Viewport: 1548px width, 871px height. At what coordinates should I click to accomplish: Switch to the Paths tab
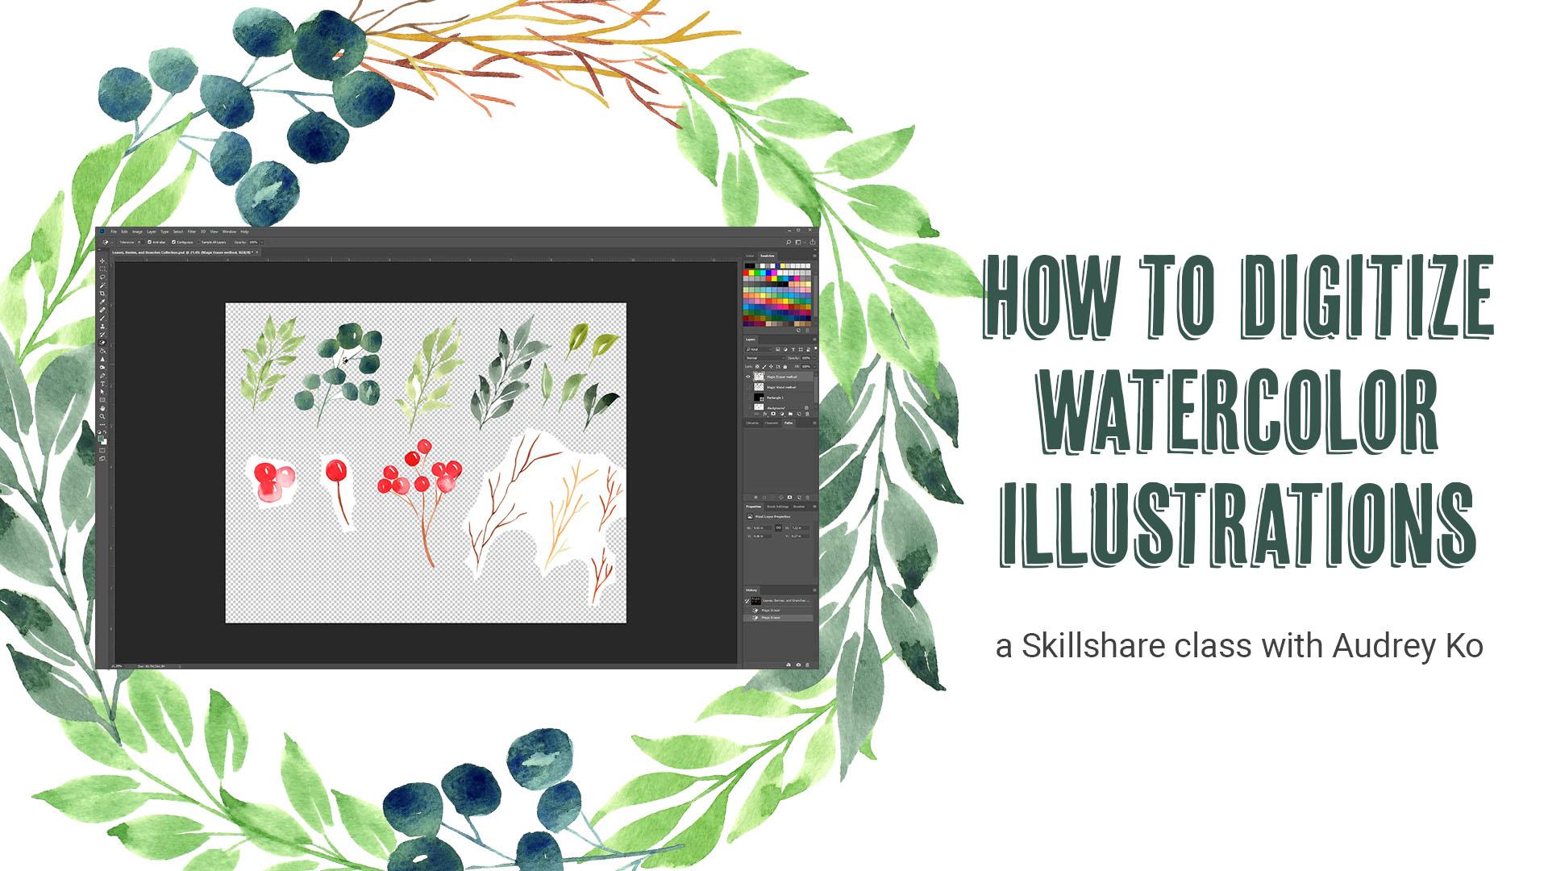[789, 423]
